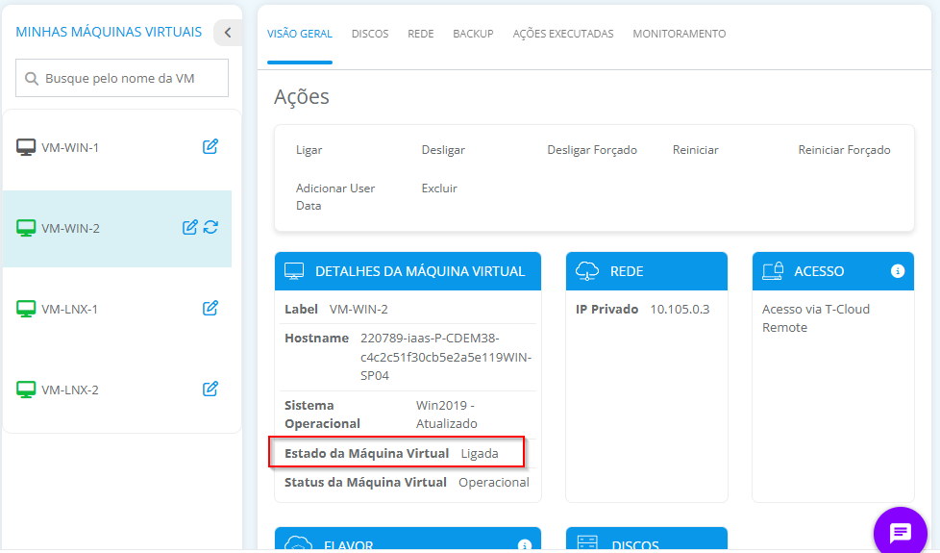Screen dimensions: 940x553
Task: Click the Operacional status value
Action: tap(494, 482)
